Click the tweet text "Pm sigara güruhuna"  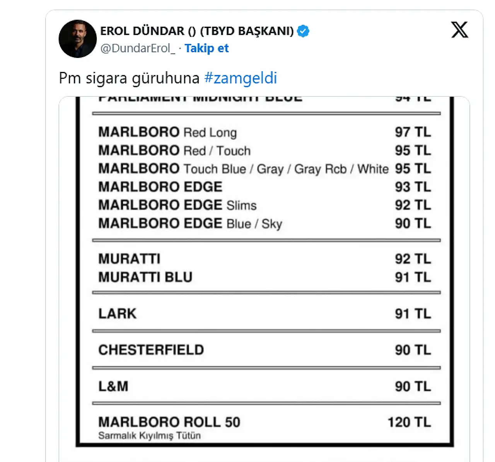tap(129, 78)
